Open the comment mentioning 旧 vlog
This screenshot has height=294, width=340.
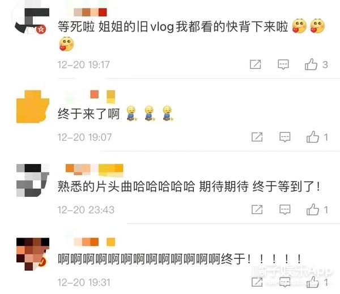coord(192,34)
